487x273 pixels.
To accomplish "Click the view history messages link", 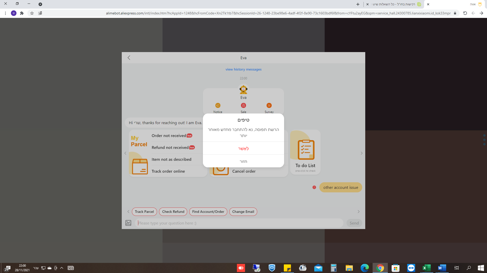I will tap(243, 69).
